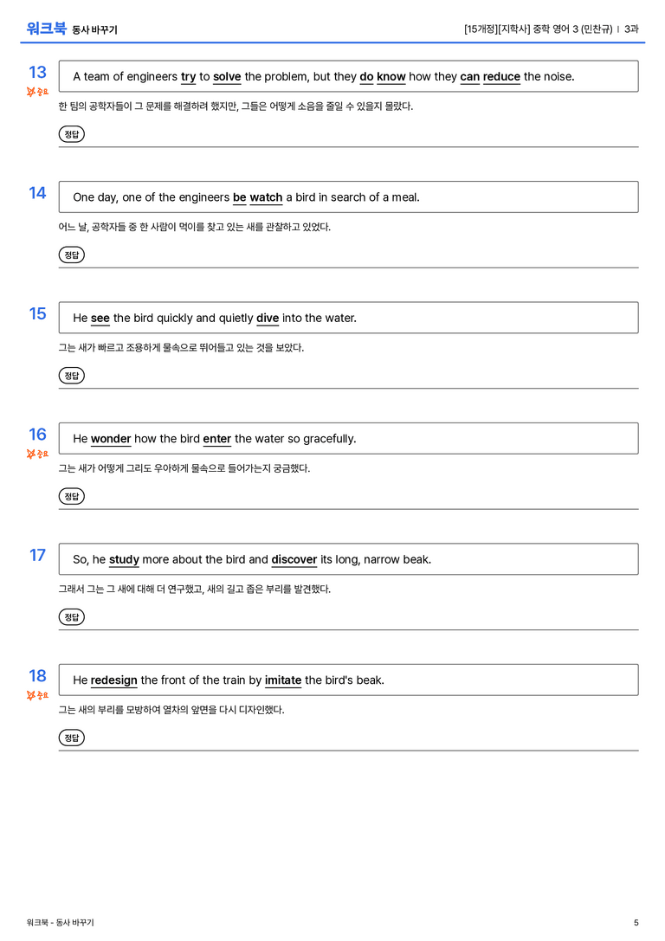This screenshot has width=665, height=941.
Task: Click the underlined word 'wonder' in sentence 16
Action: (111, 439)
